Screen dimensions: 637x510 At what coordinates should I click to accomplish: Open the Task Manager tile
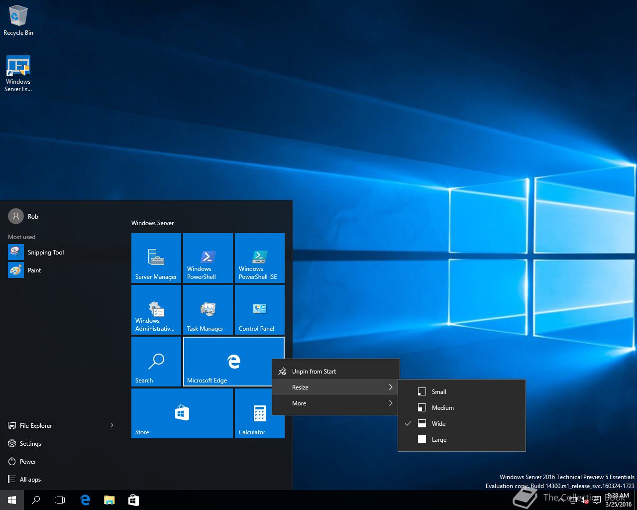point(208,310)
